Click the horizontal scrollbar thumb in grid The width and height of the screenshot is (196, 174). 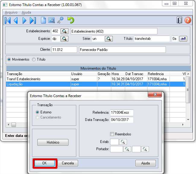[x=14, y=125]
